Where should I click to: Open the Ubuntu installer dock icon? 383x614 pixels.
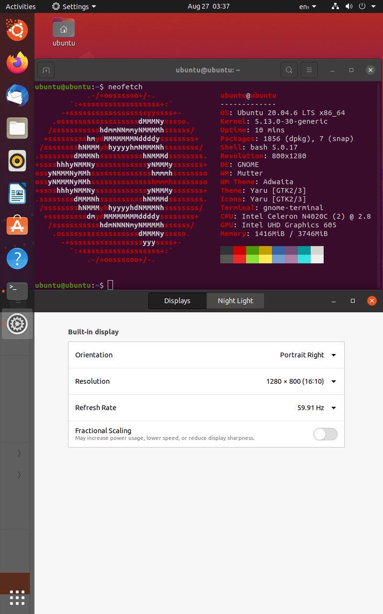click(17, 30)
